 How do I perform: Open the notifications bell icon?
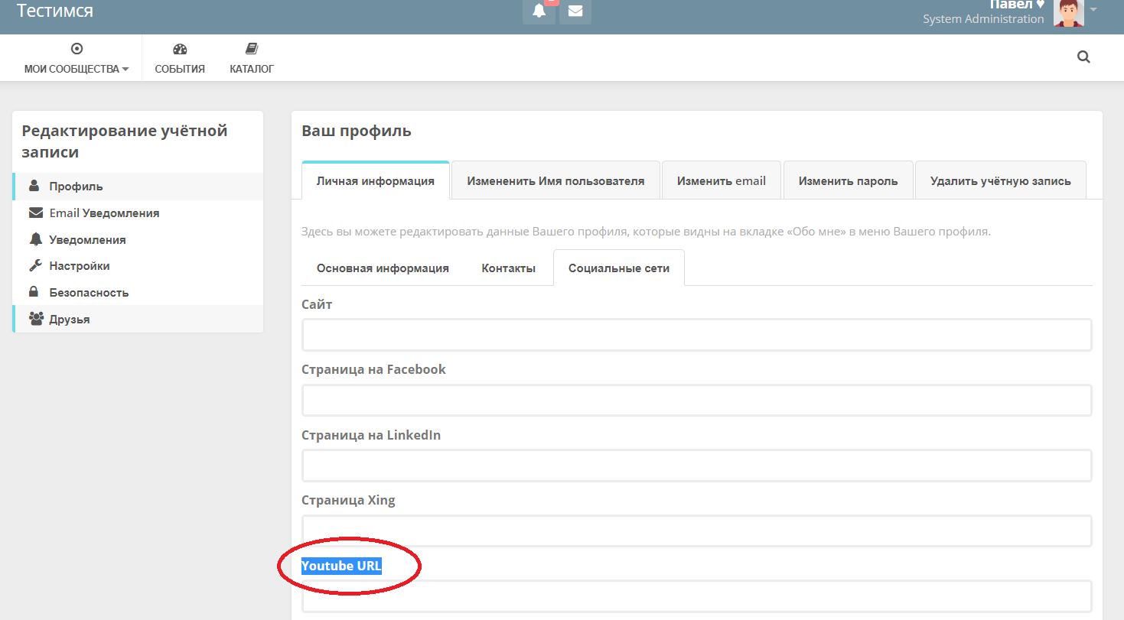(539, 11)
